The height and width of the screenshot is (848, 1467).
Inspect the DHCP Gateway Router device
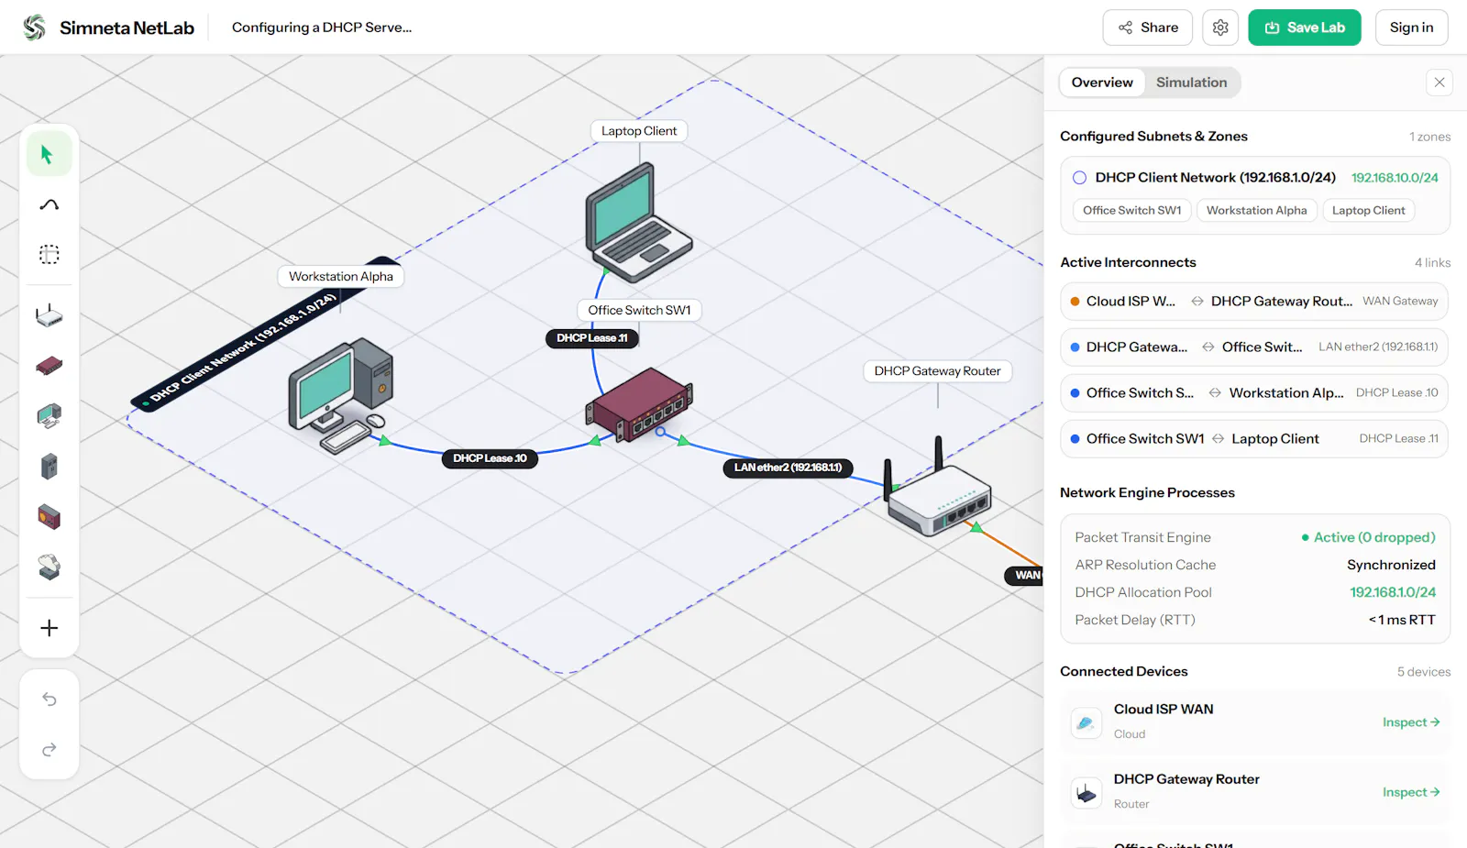click(1411, 792)
